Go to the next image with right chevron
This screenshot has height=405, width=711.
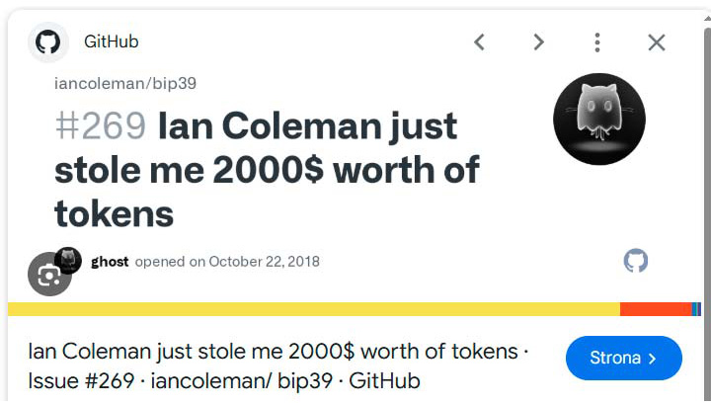click(x=538, y=41)
